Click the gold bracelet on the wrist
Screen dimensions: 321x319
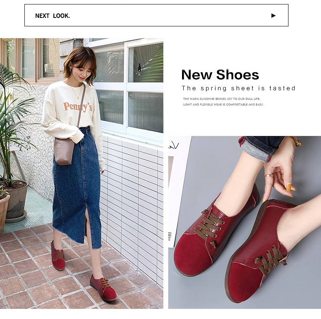297,141
